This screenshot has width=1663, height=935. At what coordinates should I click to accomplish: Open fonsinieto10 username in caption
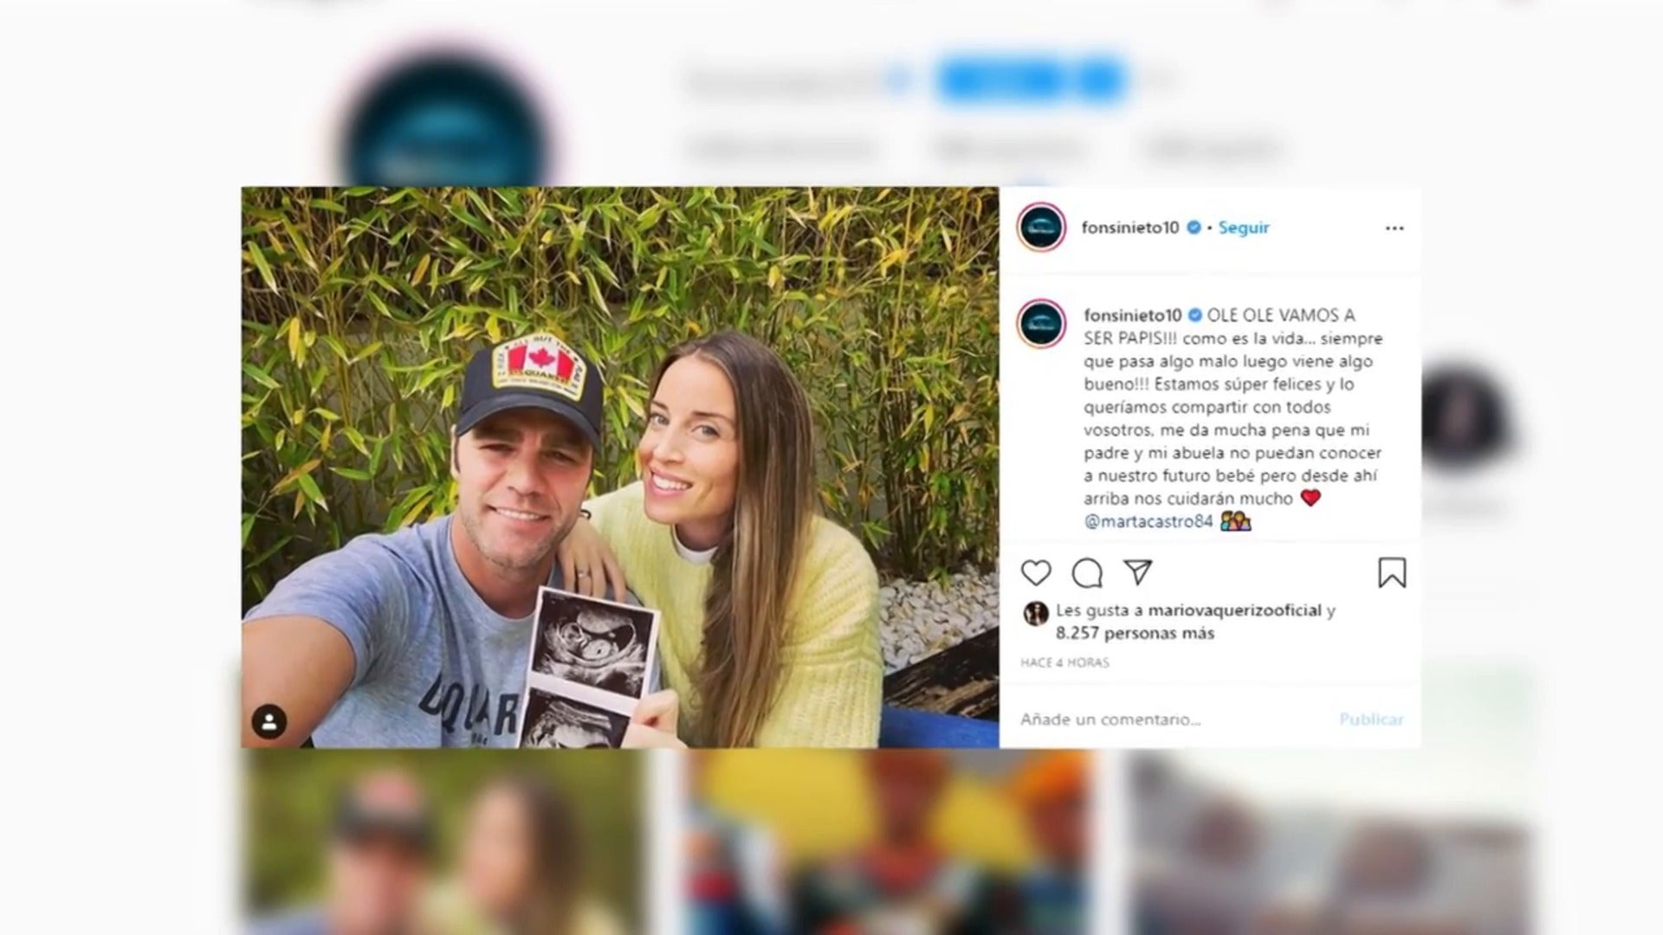[x=1133, y=315]
